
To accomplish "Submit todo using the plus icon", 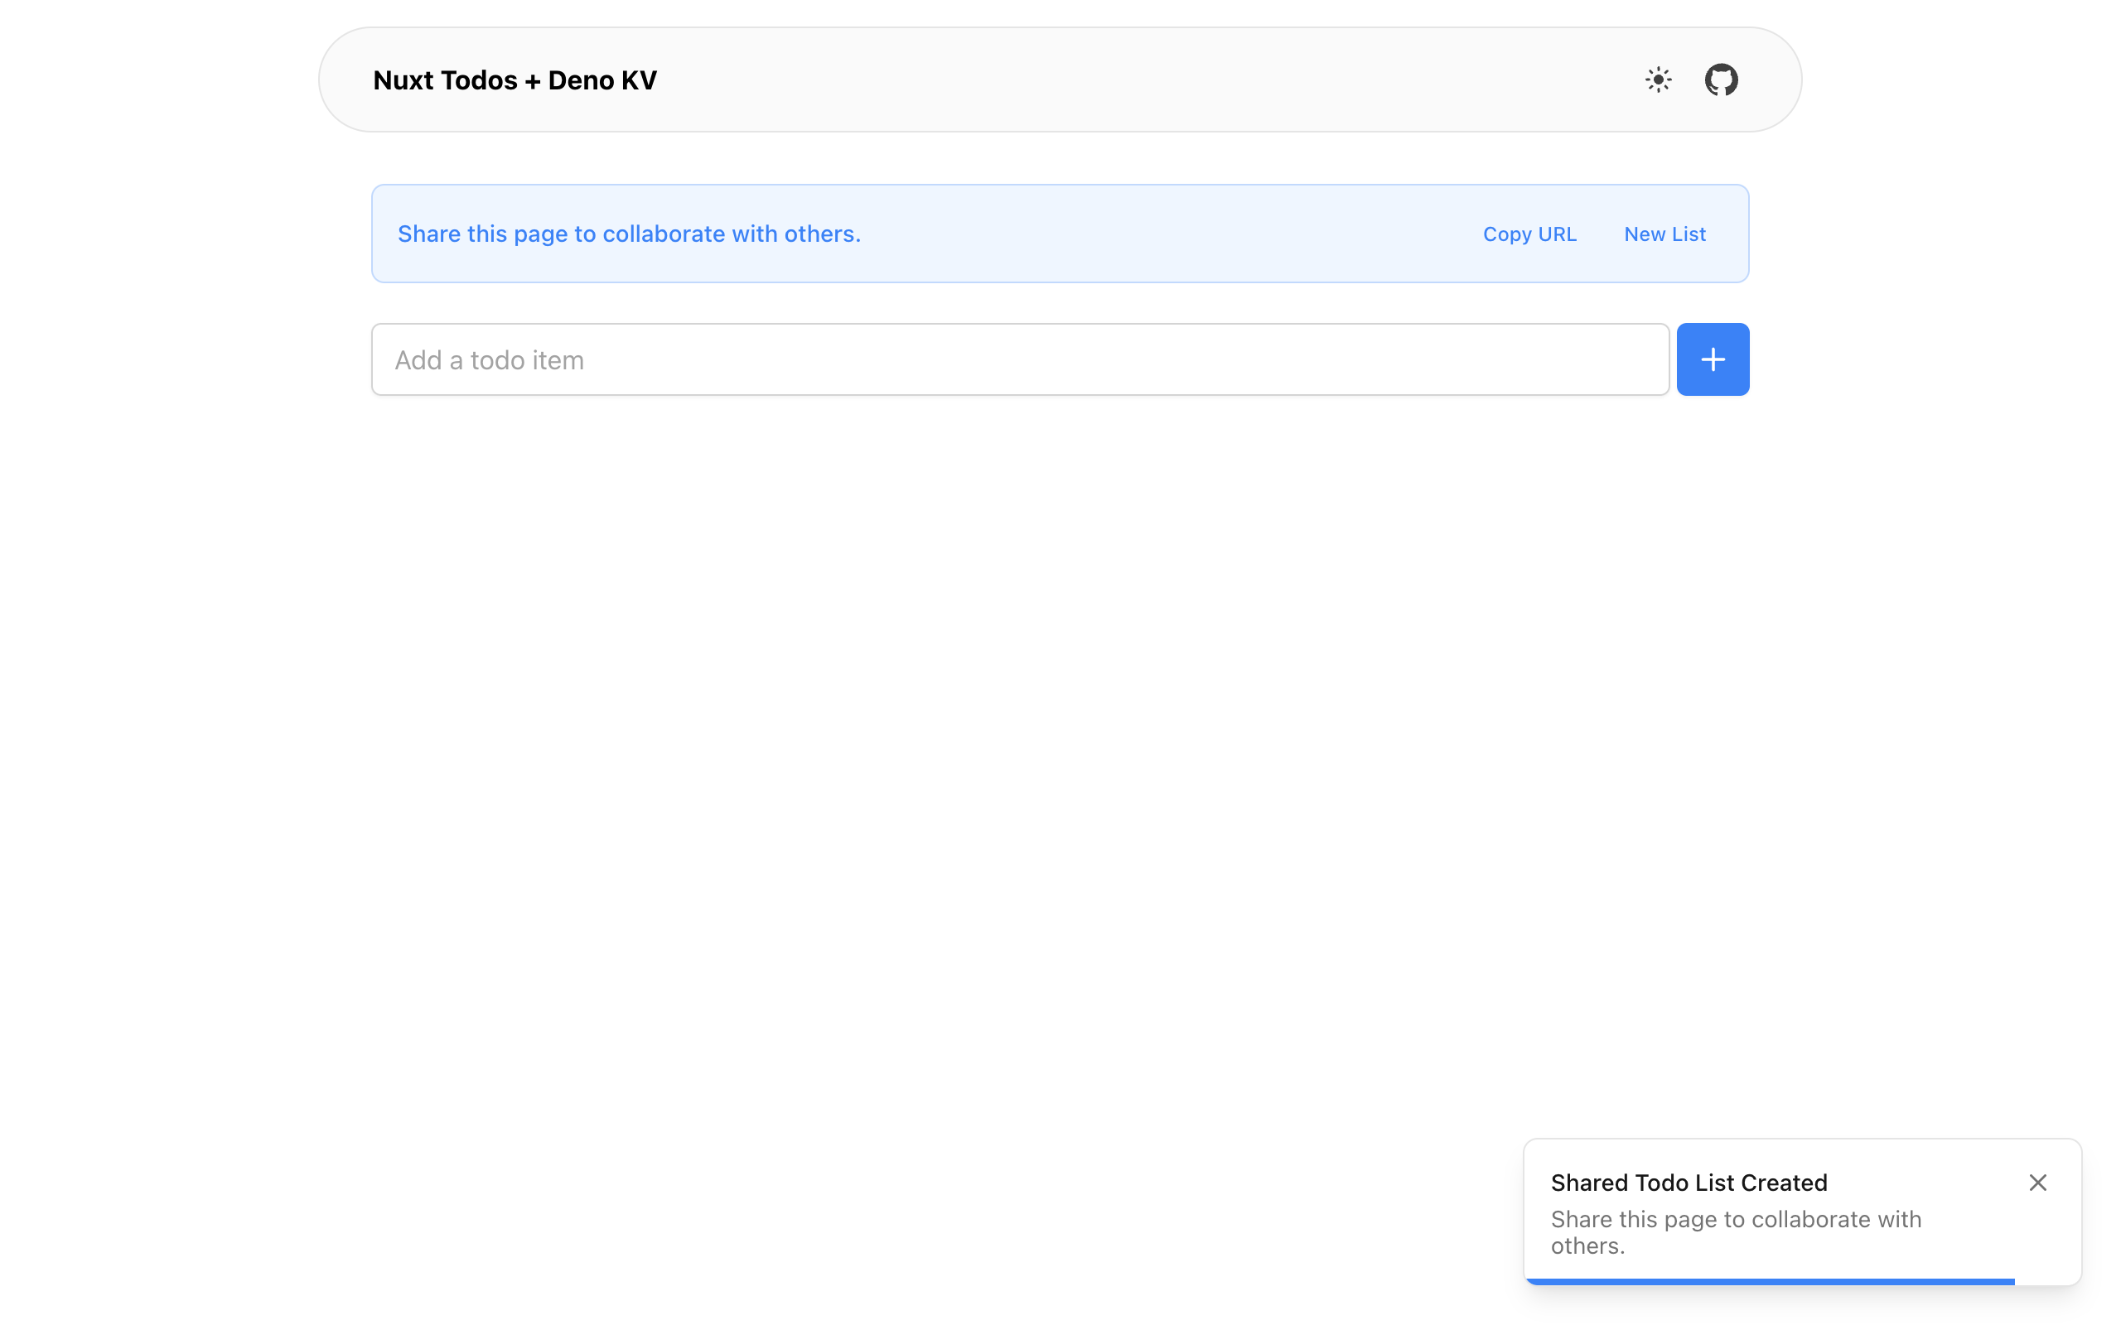I will (x=1713, y=359).
